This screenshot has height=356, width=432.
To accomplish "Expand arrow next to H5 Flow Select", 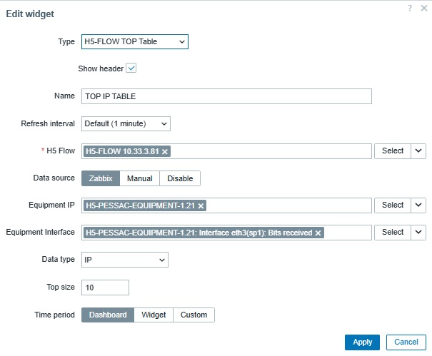I will tap(419, 151).
